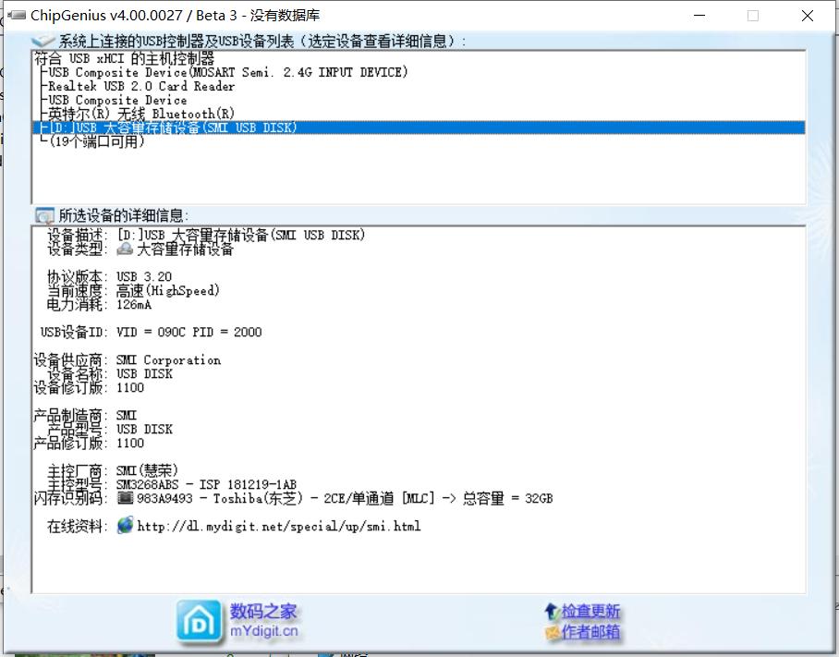Click the mass storage device type icon
Screen dimensions: 839x657
[125, 249]
